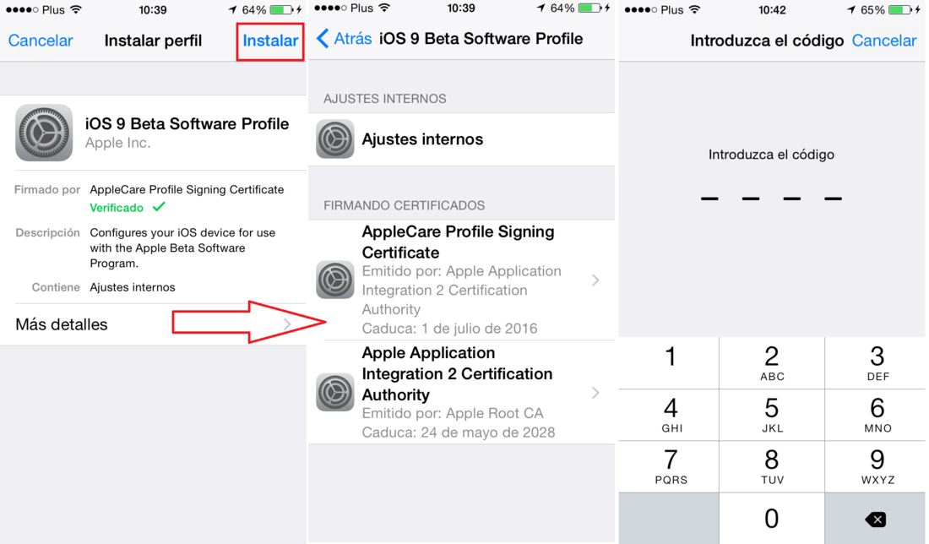Tap battery icon on passcode screen status bar
This screenshot has width=929, height=544.
click(x=900, y=9)
